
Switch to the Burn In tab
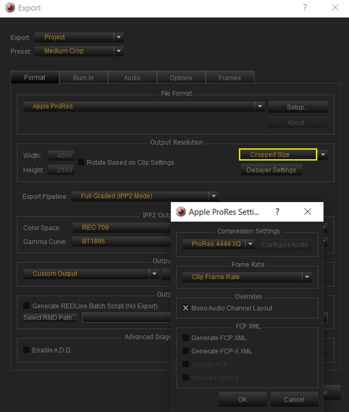83,78
